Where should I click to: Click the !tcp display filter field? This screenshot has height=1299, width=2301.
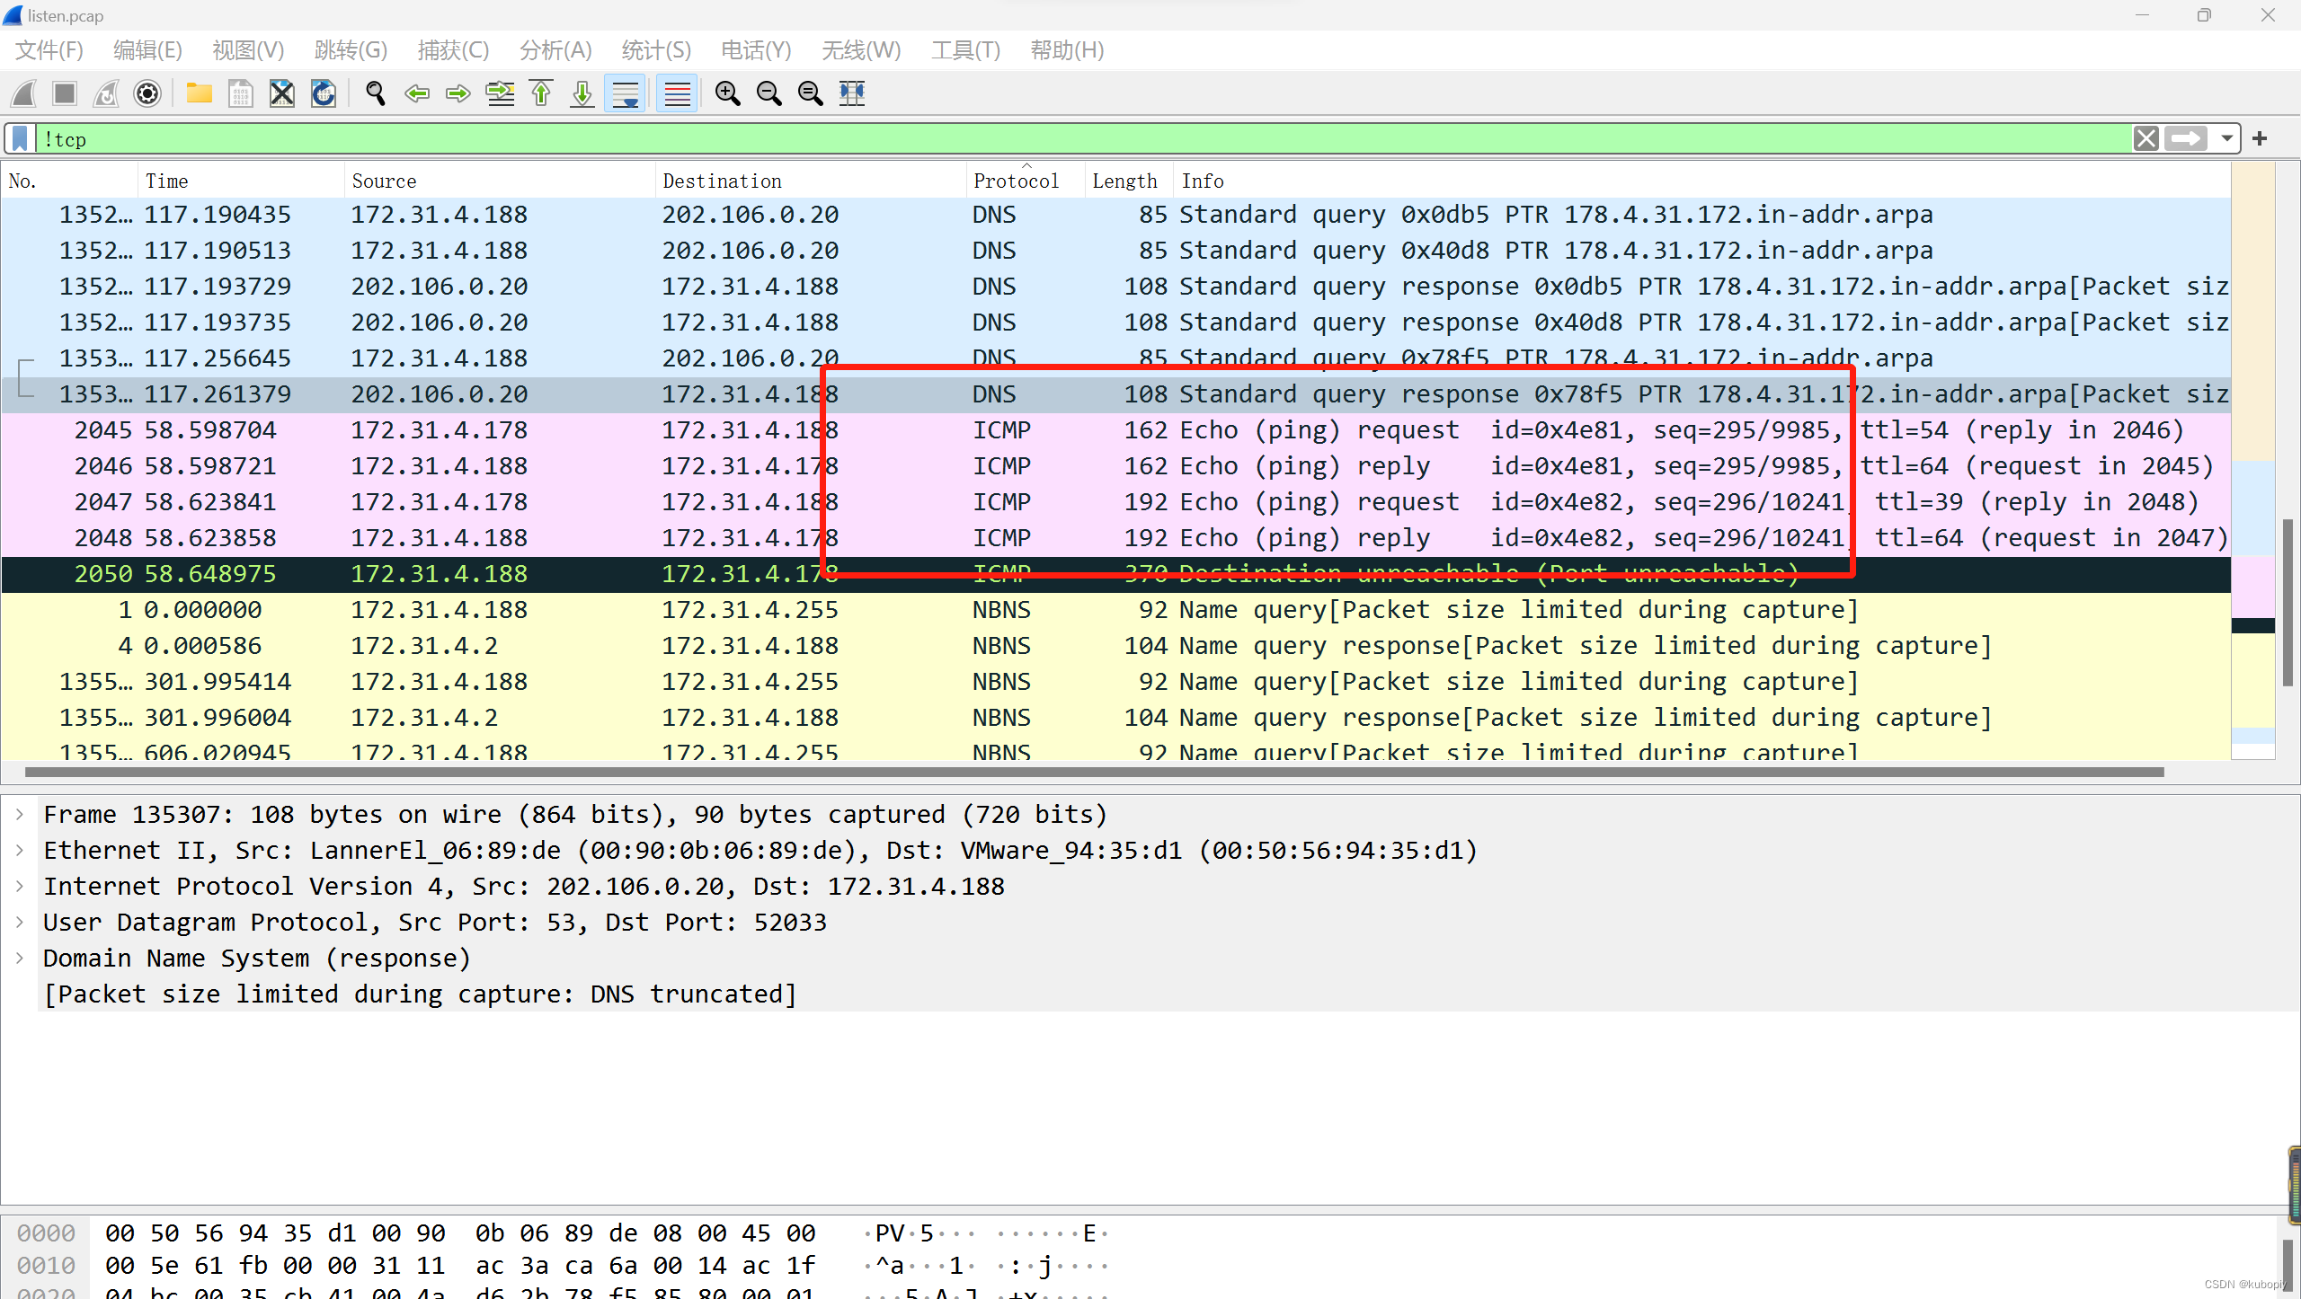click(x=1083, y=139)
